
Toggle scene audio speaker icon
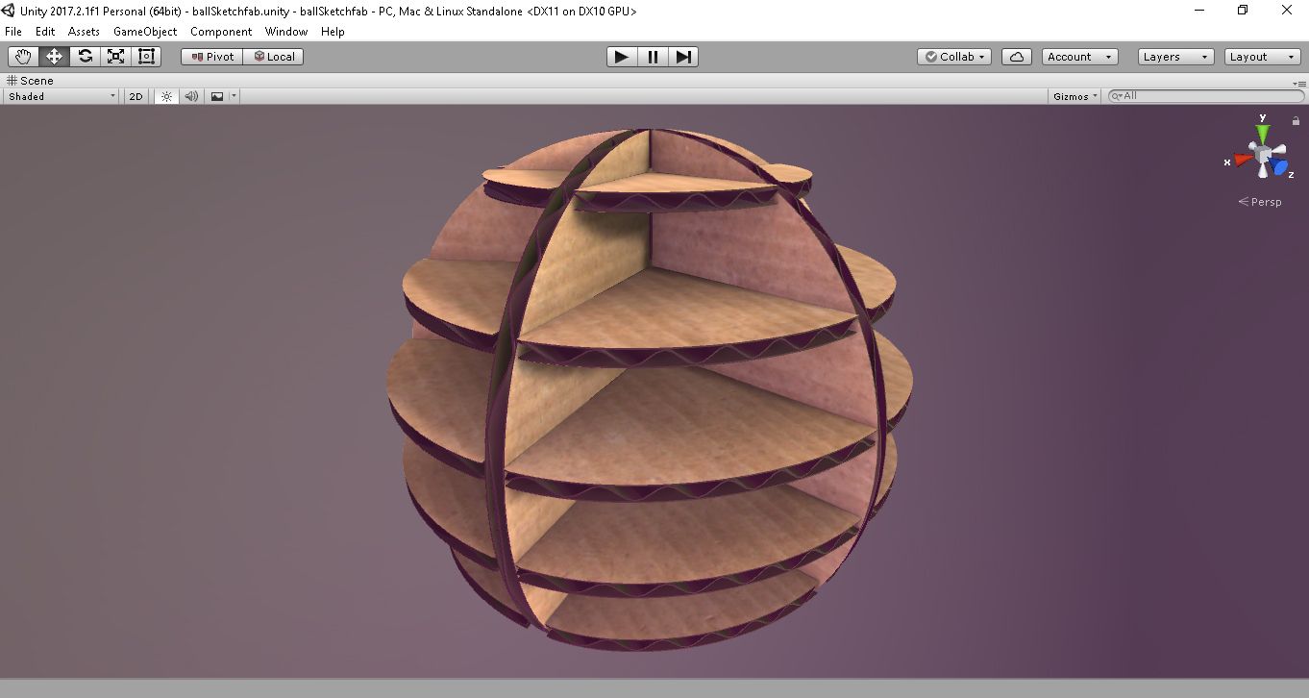(x=191, y=96)
